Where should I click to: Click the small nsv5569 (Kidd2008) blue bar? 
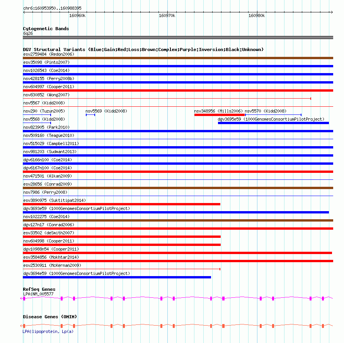(90, 115)
